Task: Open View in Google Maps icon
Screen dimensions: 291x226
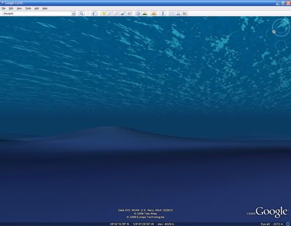Action: [x=184, y=13]
